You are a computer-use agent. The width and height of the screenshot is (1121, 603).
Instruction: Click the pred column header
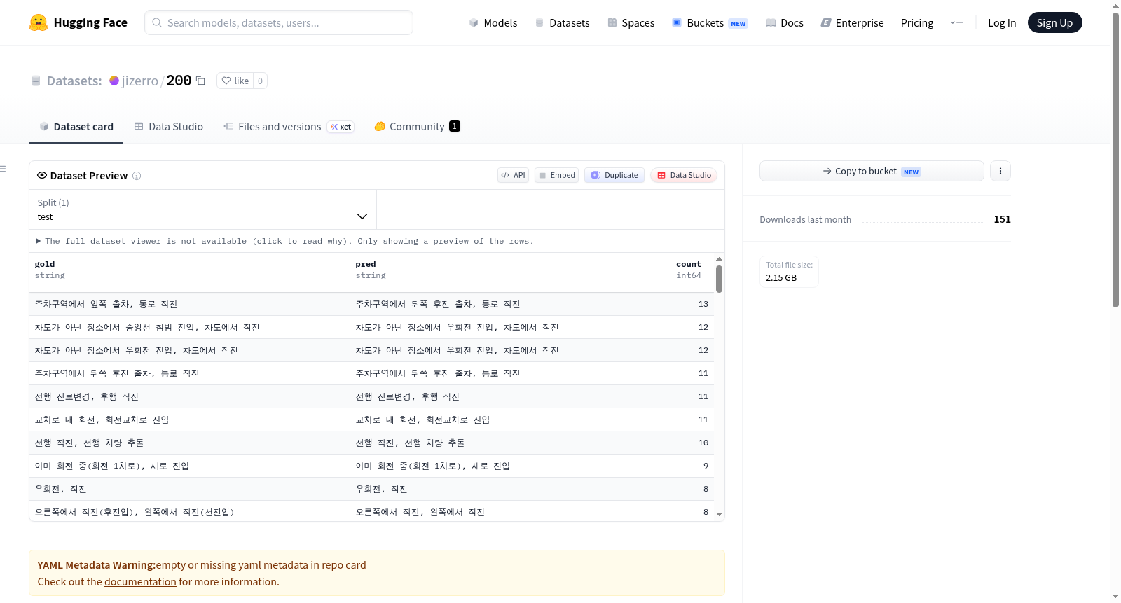click(x=510, y=272)
